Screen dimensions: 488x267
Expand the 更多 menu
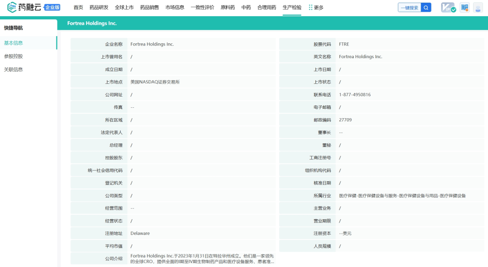pos(316,8)
